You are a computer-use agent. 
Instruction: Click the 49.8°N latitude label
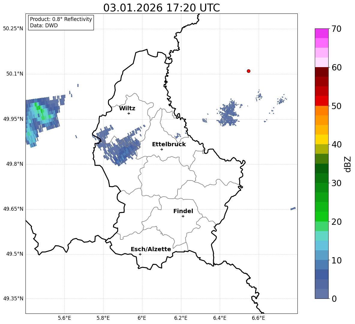click(14, 164)
